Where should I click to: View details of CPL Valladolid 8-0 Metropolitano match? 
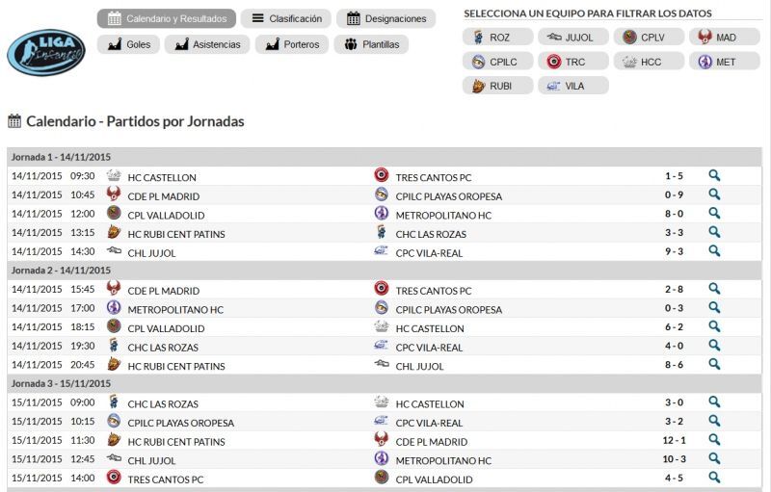714,214
